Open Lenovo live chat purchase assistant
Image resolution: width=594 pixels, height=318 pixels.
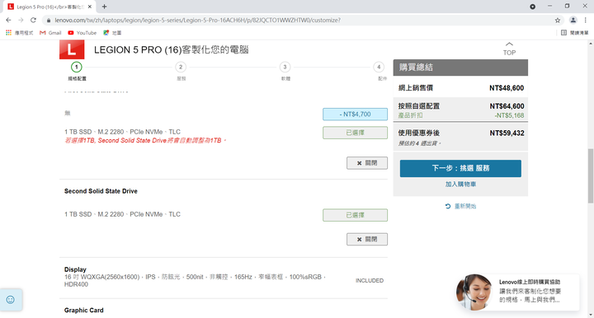click(x=517, y=292)
